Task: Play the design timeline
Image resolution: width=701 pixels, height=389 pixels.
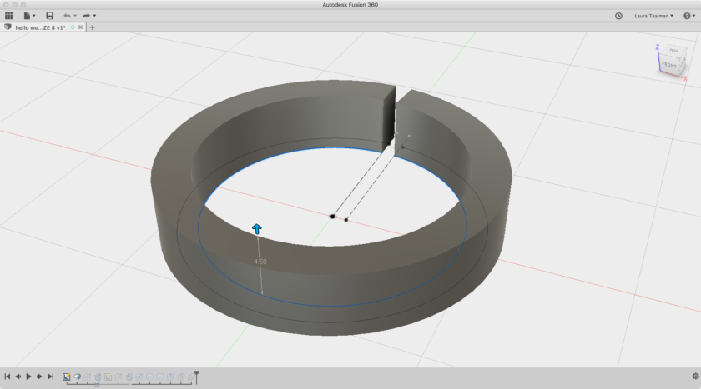Action: coord(28,377)
